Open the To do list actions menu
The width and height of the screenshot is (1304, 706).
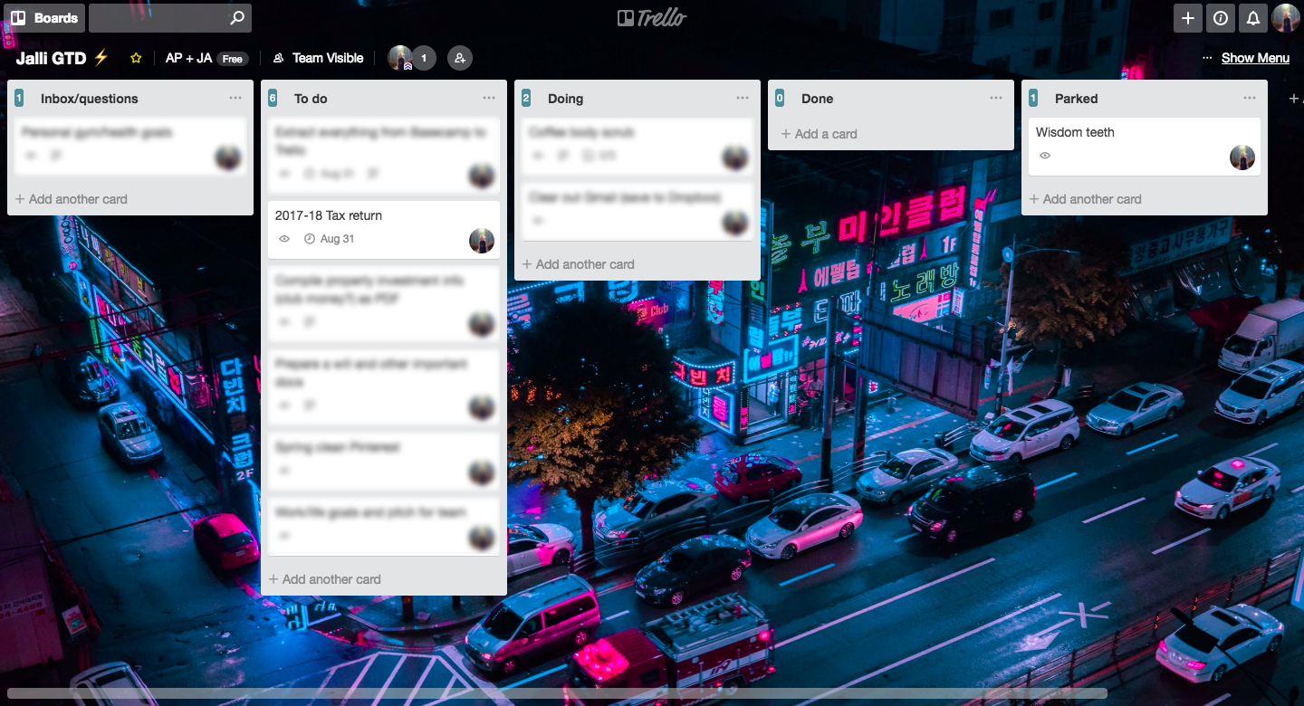pyautogui.click(x=489, y=98)
